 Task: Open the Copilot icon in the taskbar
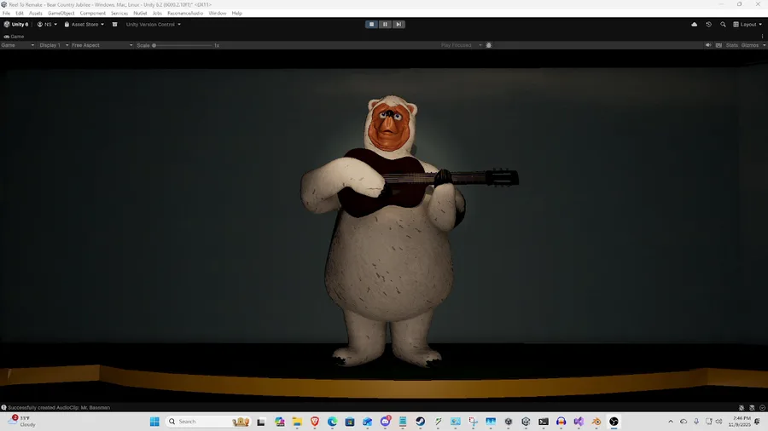[x=279, y=422]
